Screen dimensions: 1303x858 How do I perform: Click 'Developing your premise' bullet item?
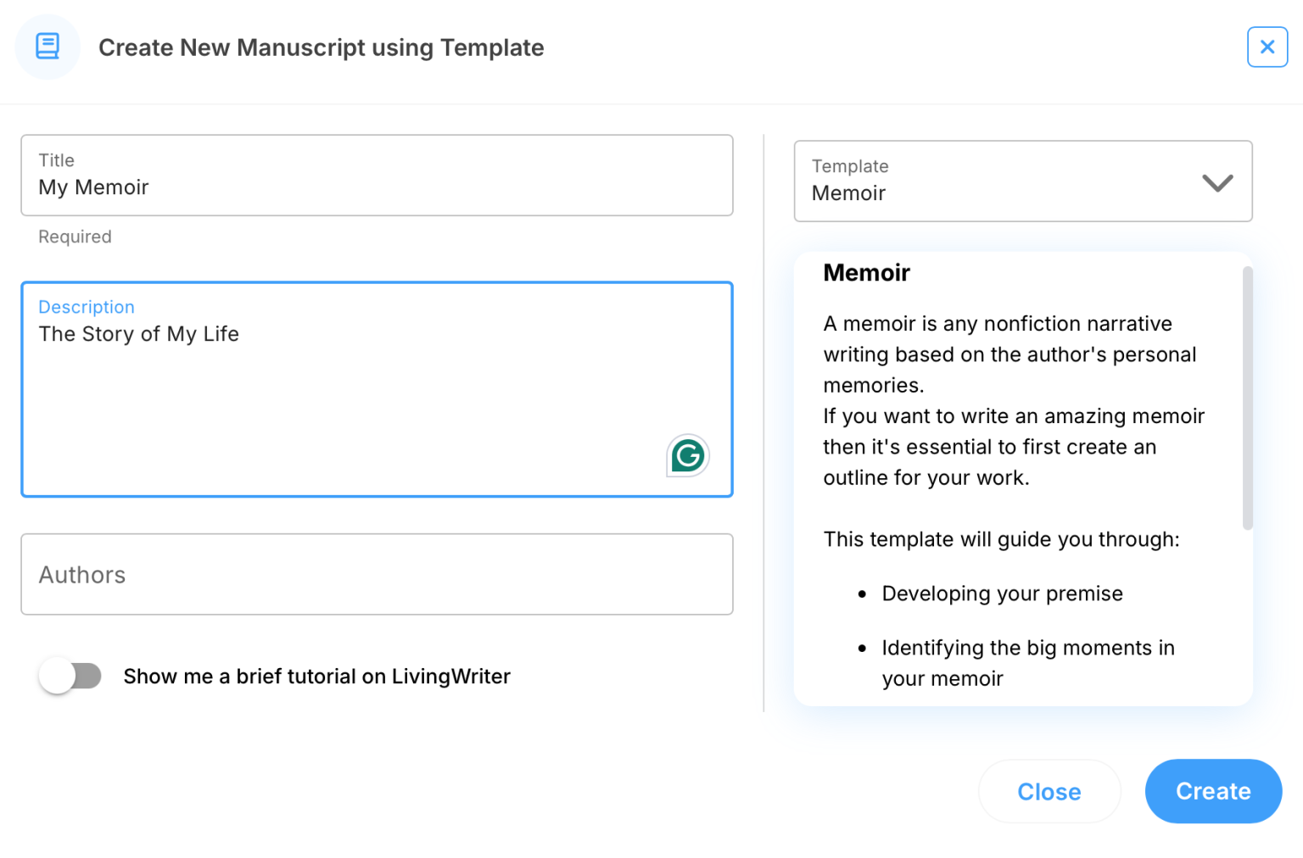click(x=1002, y=593)
